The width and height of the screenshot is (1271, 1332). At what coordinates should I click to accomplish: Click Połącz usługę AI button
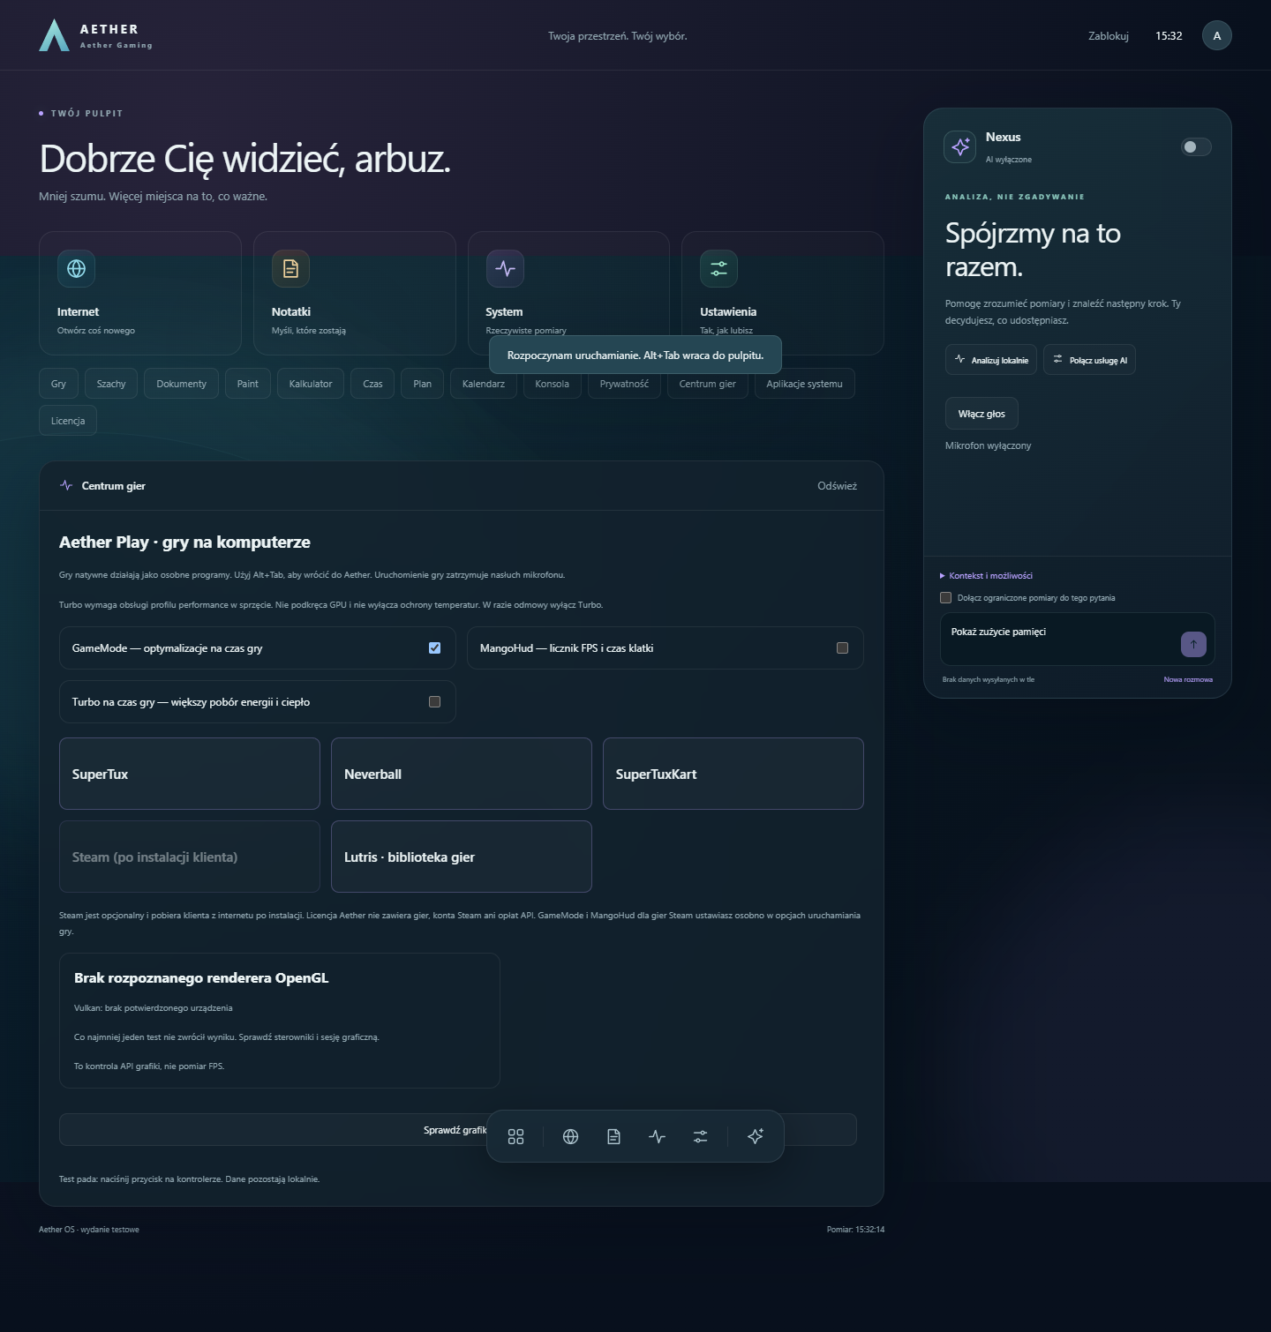click(x=1089, y=360)
